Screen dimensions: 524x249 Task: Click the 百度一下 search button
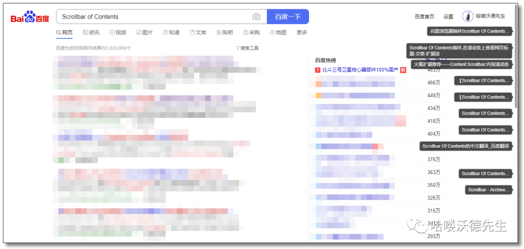[288, 17]
